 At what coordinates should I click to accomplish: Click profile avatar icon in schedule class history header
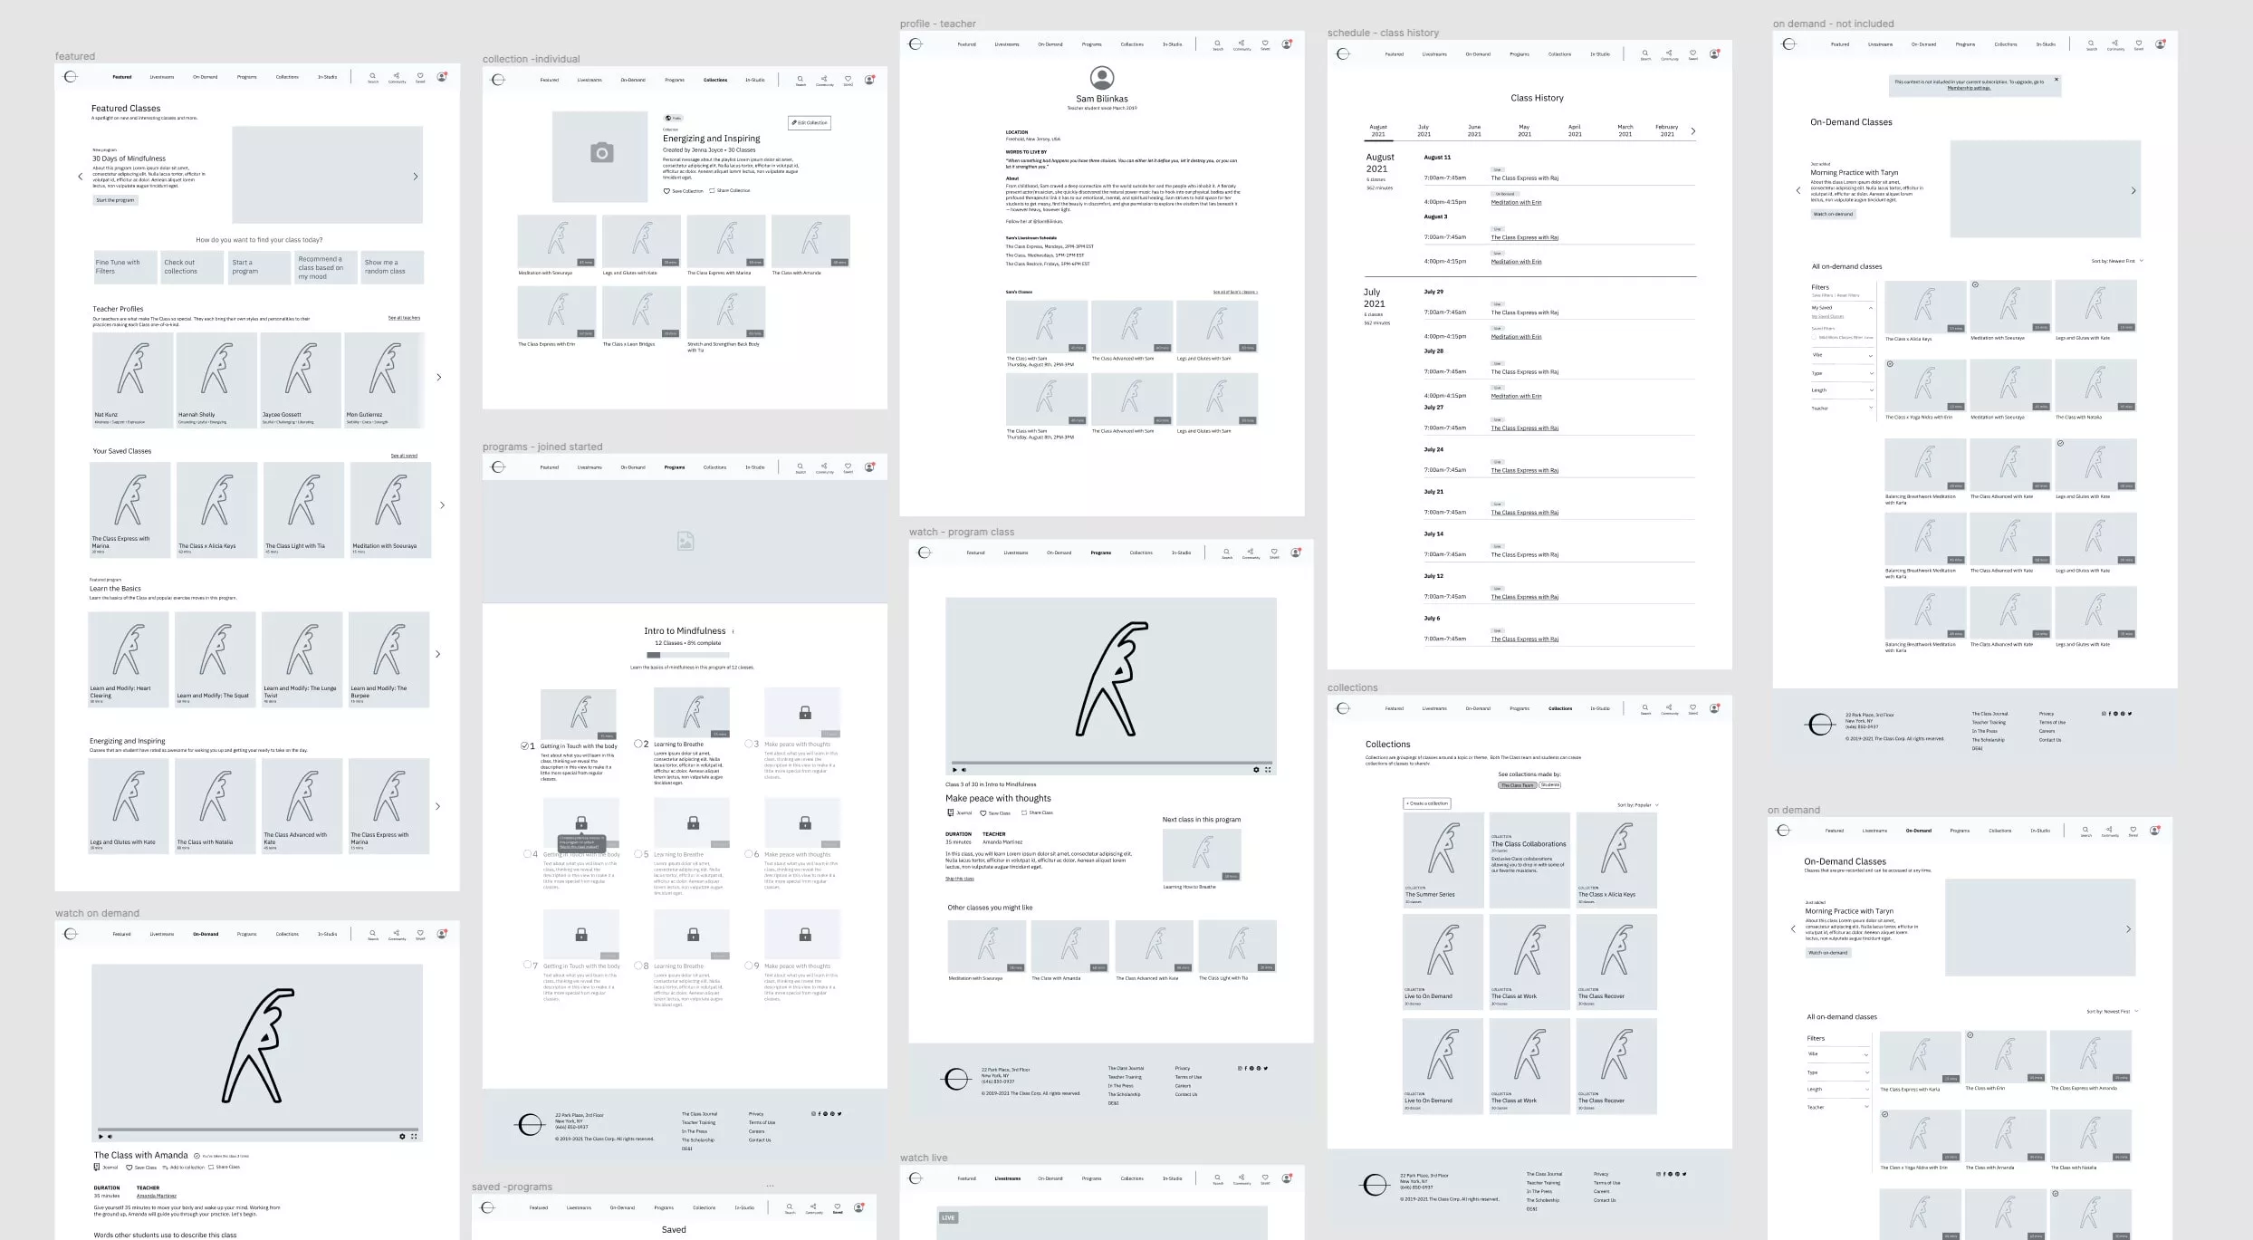[1713, 53]
